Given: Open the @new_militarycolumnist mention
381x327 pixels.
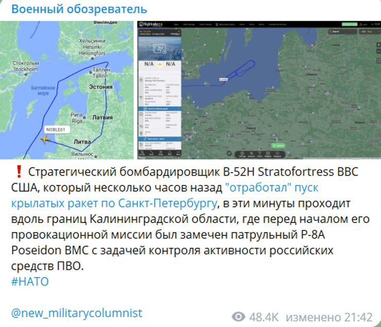Looking at the screenshot, I should tap(77, 313).
